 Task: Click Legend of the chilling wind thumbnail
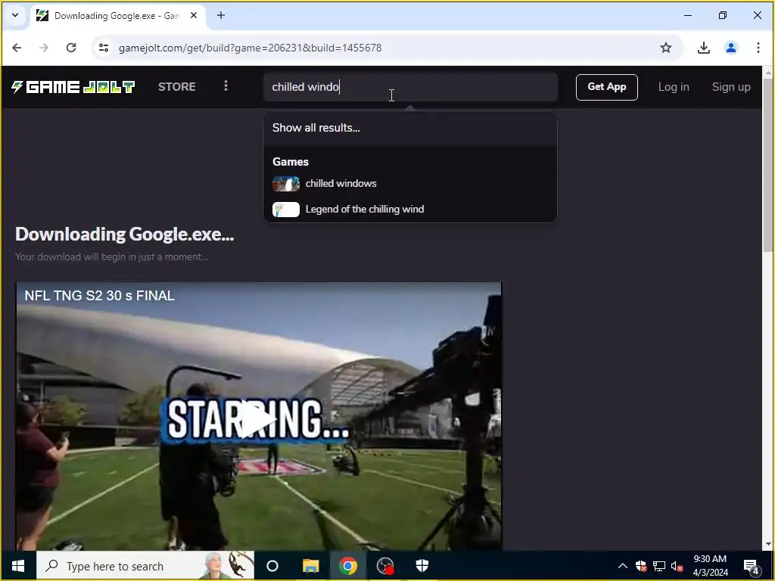point(285,210)
